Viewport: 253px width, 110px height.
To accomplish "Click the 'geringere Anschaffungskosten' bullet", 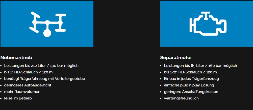I will point(191,92).
